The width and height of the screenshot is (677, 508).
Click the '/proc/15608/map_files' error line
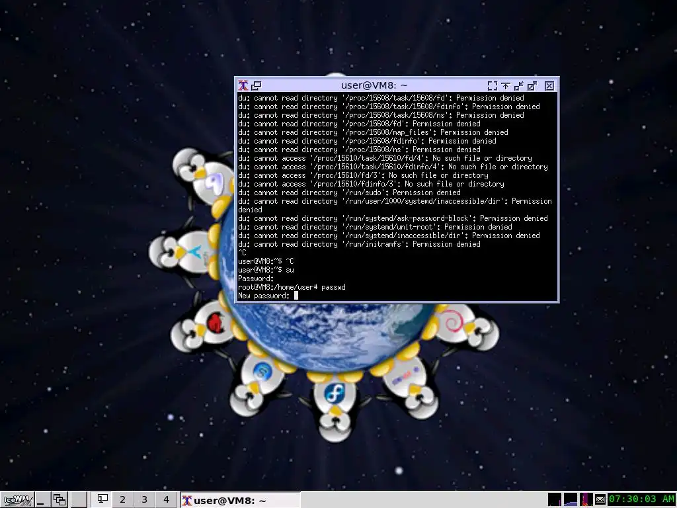click(x=373, y=132)
